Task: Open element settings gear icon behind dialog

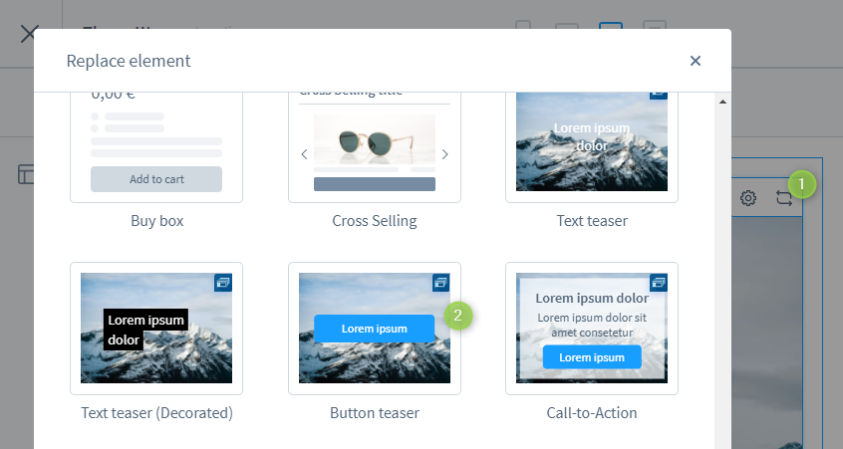Action: point(748,198)
